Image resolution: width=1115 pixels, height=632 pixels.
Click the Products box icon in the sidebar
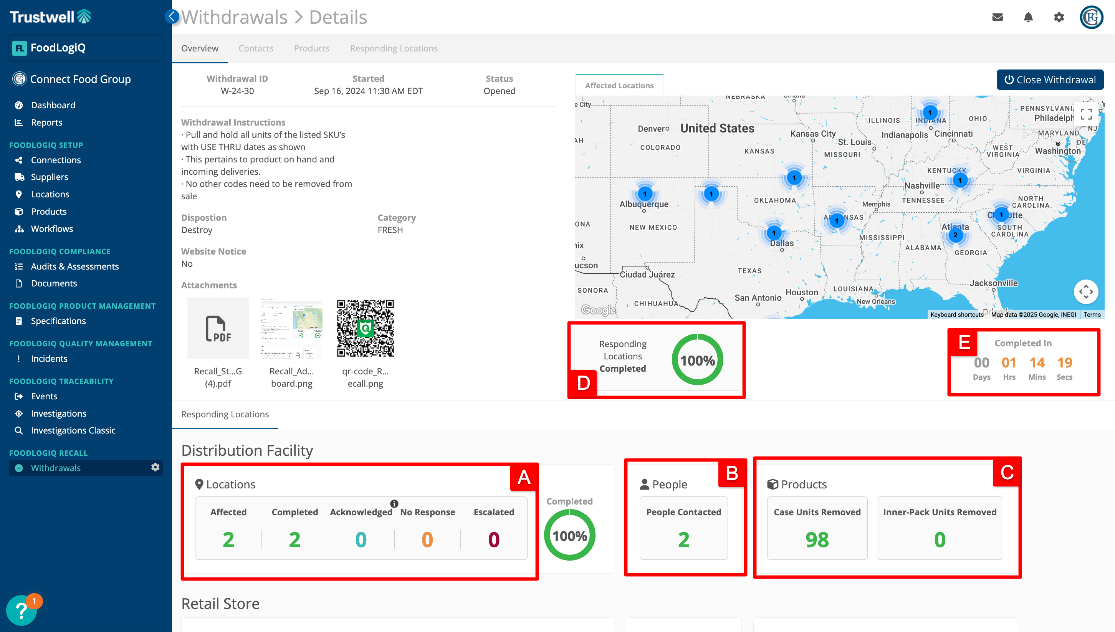pos(19,212)
